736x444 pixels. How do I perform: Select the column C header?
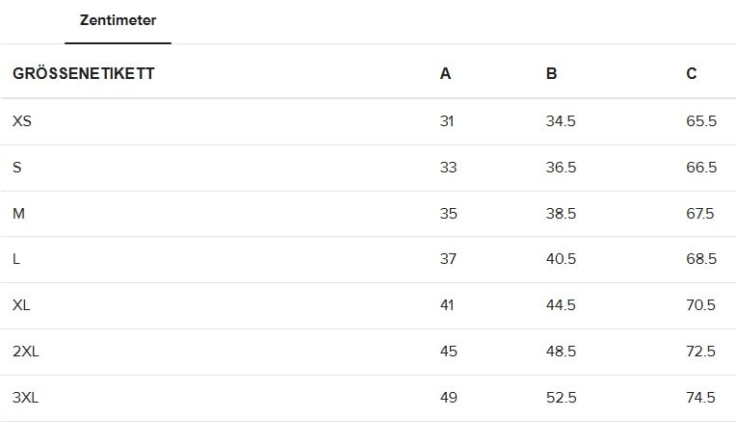click(x=692, y=74)
